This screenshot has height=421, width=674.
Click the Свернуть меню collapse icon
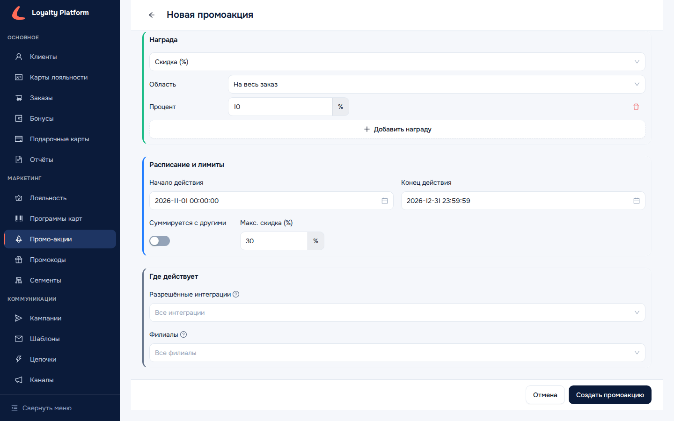tap(15, 408)
